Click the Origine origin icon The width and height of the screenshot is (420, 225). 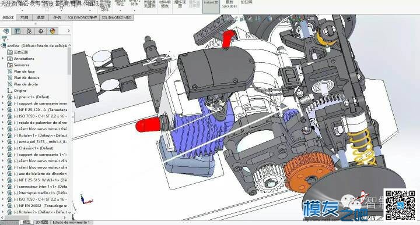click(10, 91)
